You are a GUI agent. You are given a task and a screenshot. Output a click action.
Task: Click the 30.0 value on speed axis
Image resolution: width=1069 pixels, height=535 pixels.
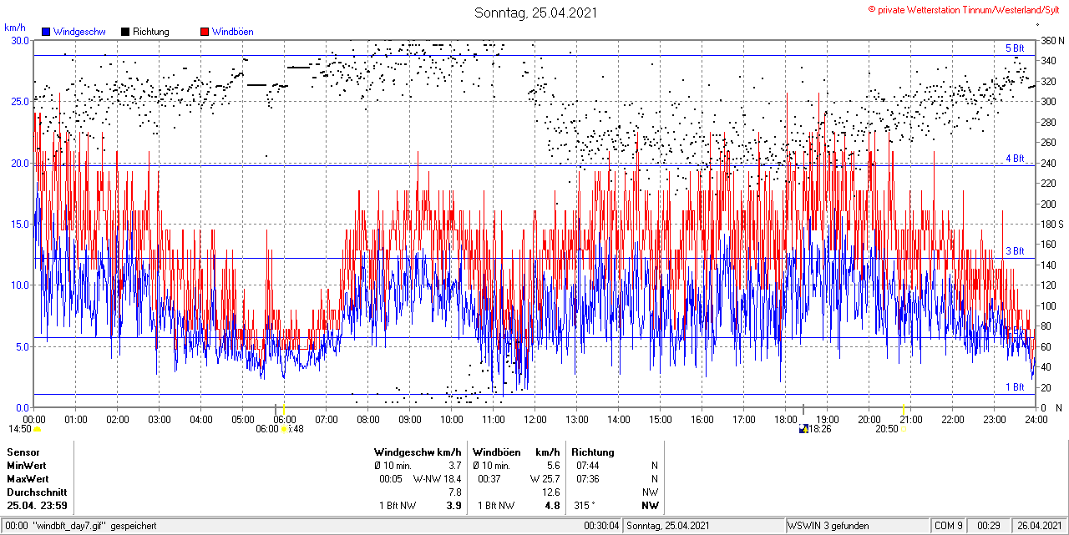(x=19, y=40)
